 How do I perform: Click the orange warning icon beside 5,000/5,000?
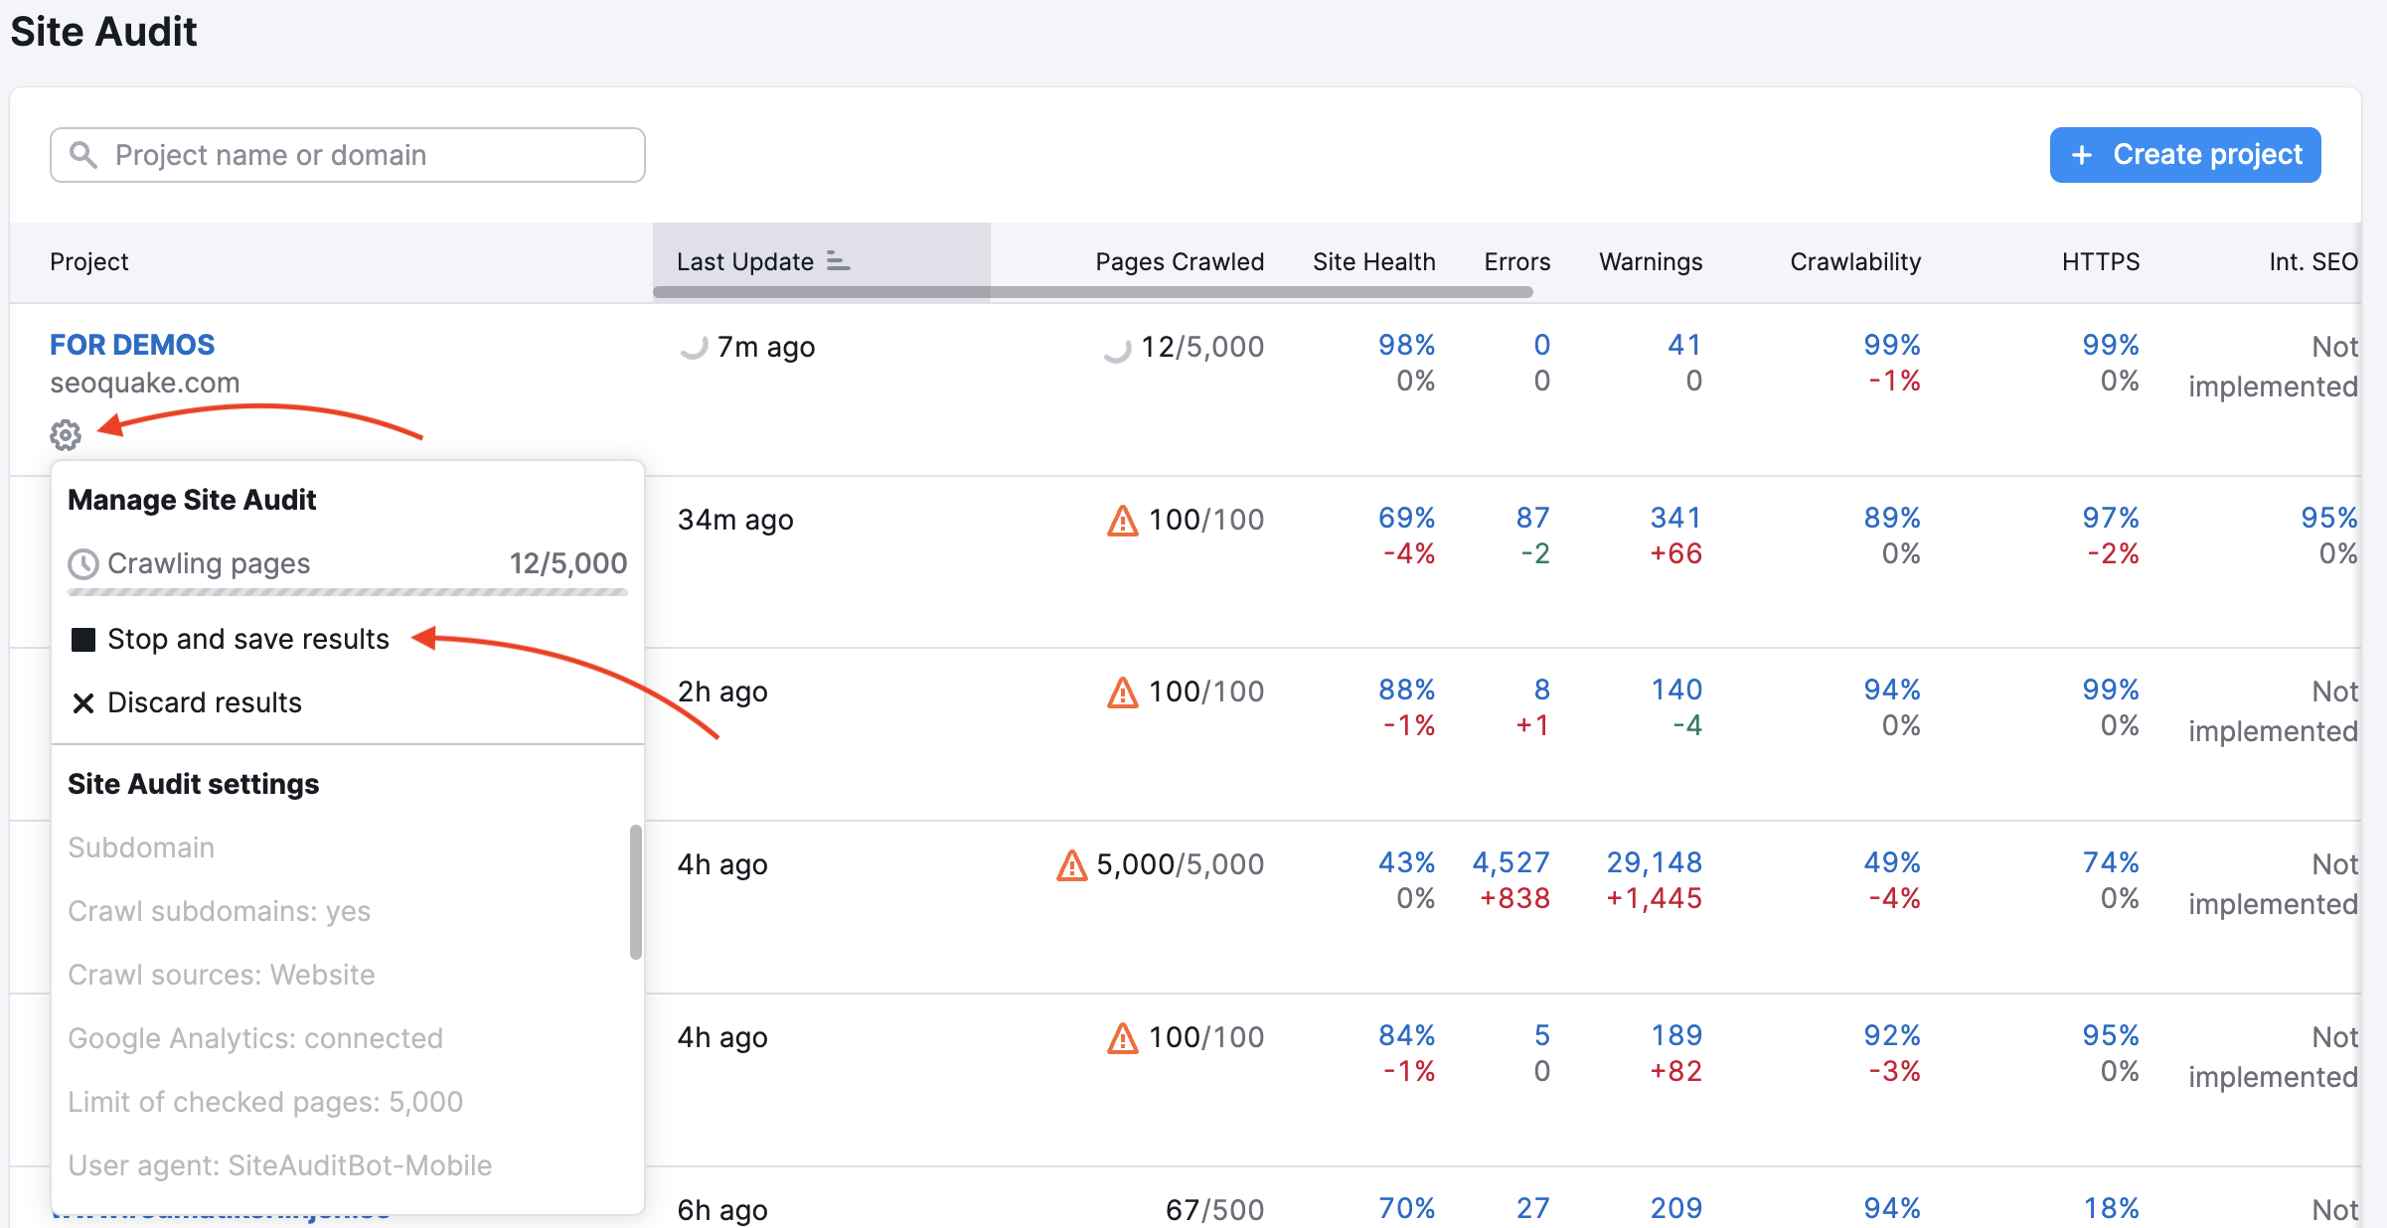[x=1070, y=864]
